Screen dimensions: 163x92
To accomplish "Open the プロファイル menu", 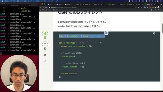I will [39, 1].
